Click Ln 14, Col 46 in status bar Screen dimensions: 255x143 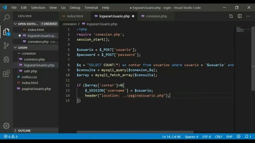click(171, 137)
